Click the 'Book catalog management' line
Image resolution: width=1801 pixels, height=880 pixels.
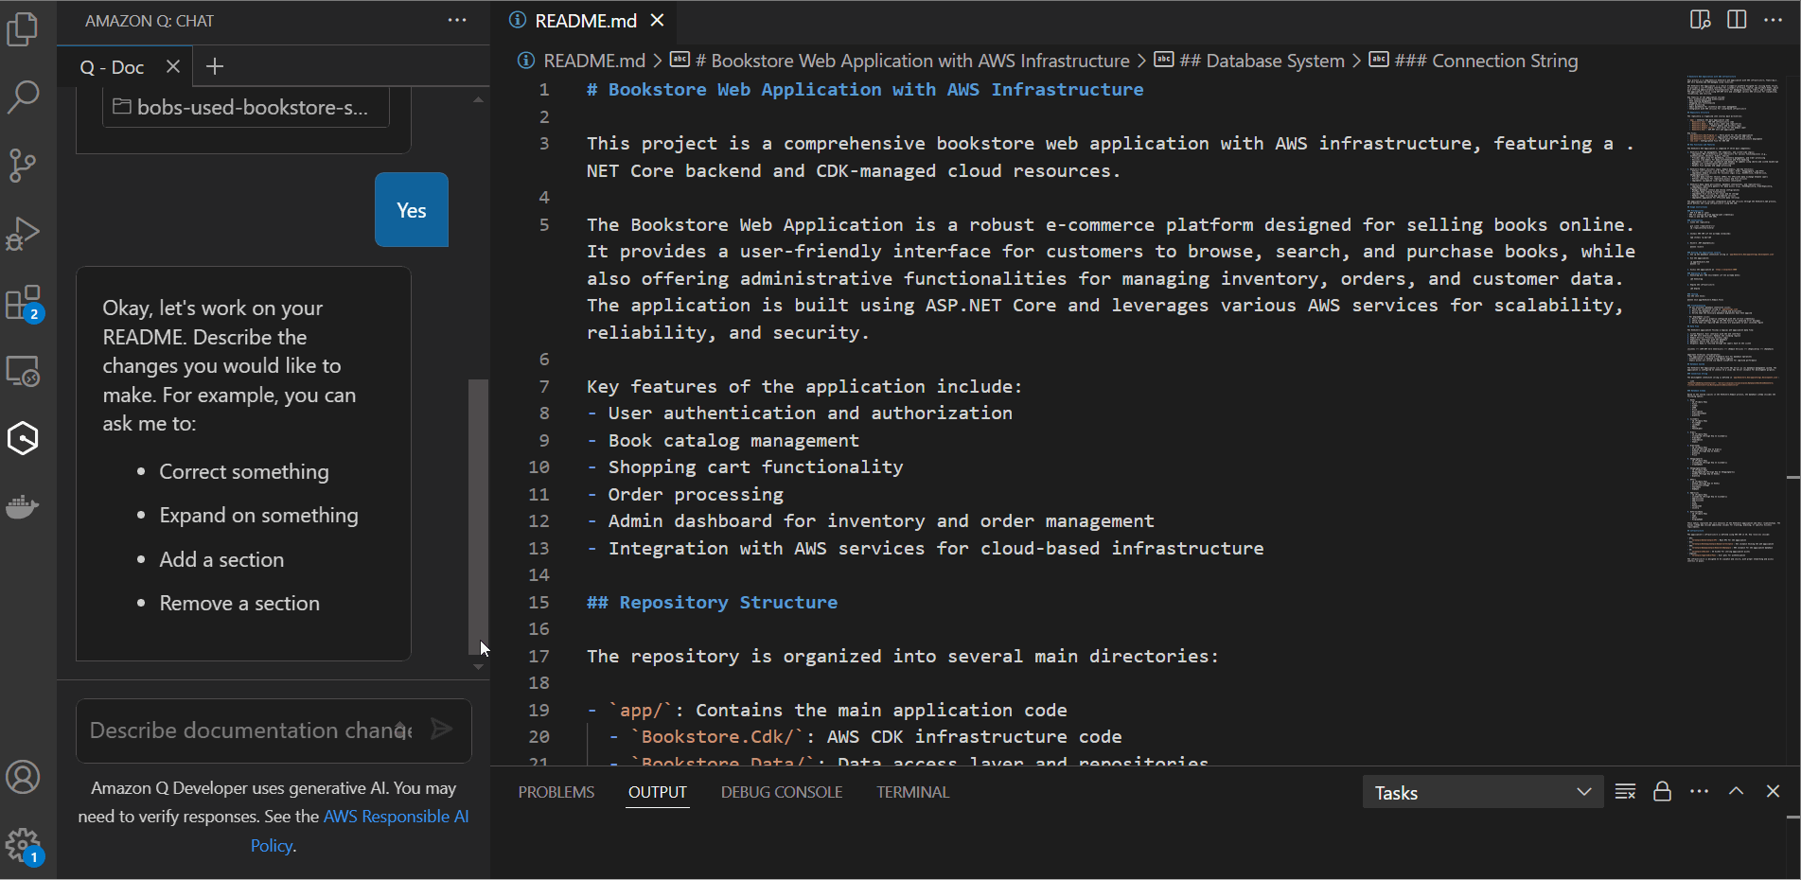(x=723, y=441)
